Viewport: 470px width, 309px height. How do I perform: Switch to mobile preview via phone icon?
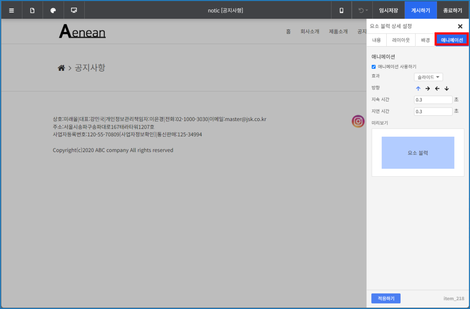point(341,10)
